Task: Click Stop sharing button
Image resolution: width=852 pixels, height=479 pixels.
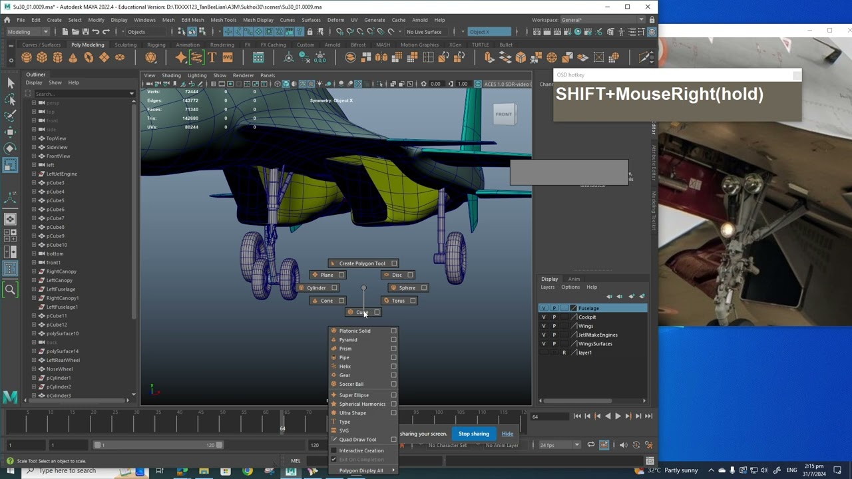Action: tap(474, 434)
